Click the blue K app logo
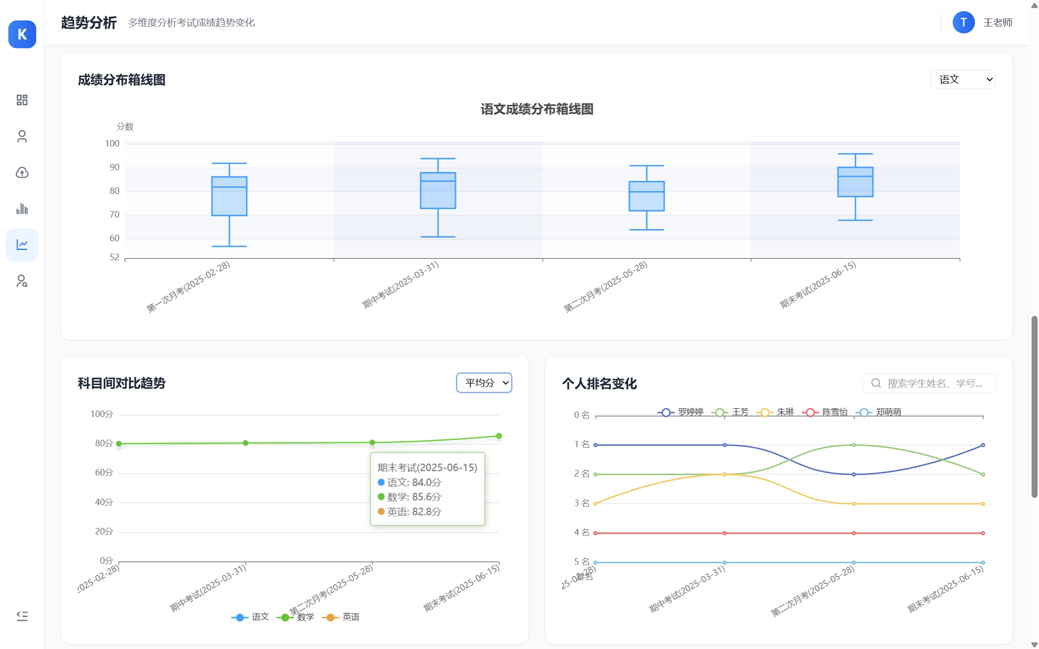Screen dimensions: 1039x649 (22, 34)
